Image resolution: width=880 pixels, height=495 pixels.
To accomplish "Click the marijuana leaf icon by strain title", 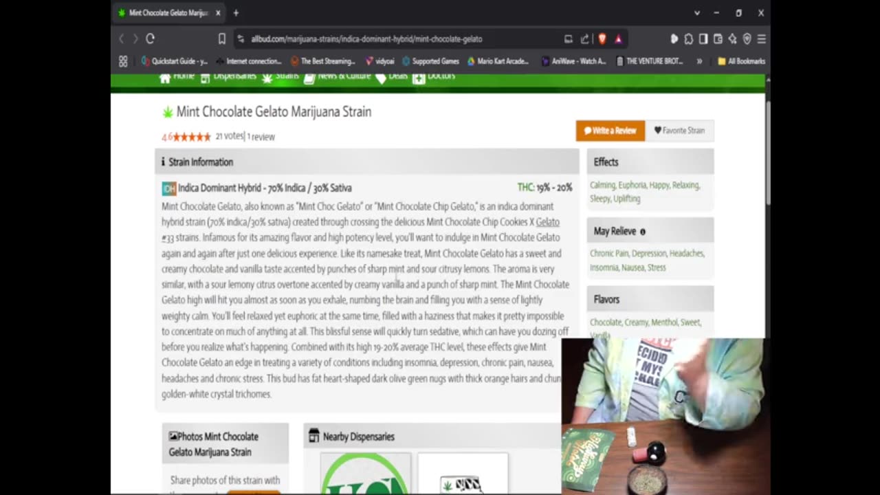I will point(167,112).
